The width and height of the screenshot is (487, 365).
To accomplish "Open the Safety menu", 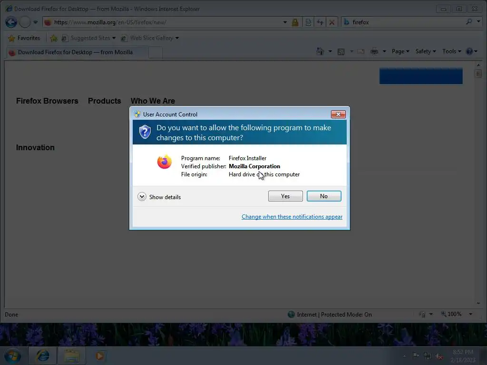I will (426, 51).
